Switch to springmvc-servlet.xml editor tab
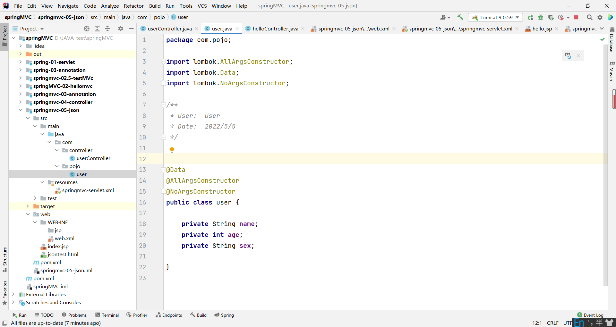616x327 pixels. (460, 29)
